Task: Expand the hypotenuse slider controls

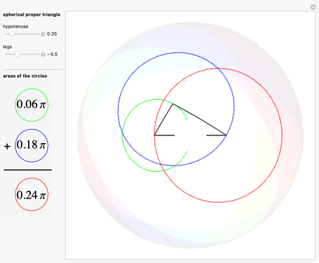Action: [x=43, y=34]
